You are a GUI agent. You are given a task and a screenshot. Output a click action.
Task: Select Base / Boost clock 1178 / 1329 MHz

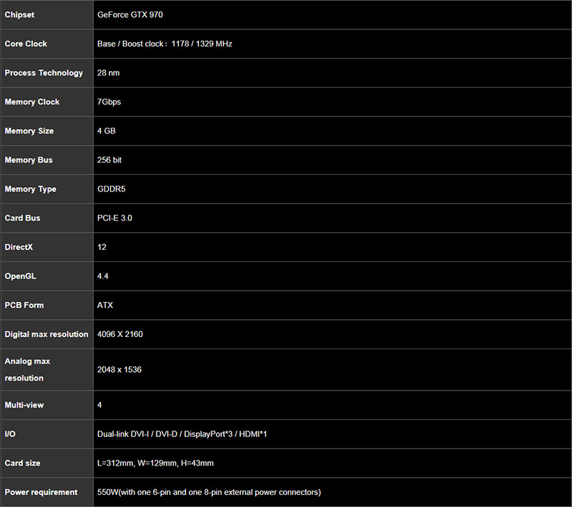(164, 44)
